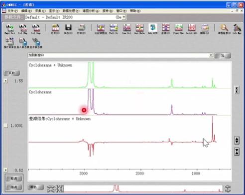Viewport: 245px width, 195px height.
Task: Click the Col Smp collect sample icon
Action: coord(36,29)
